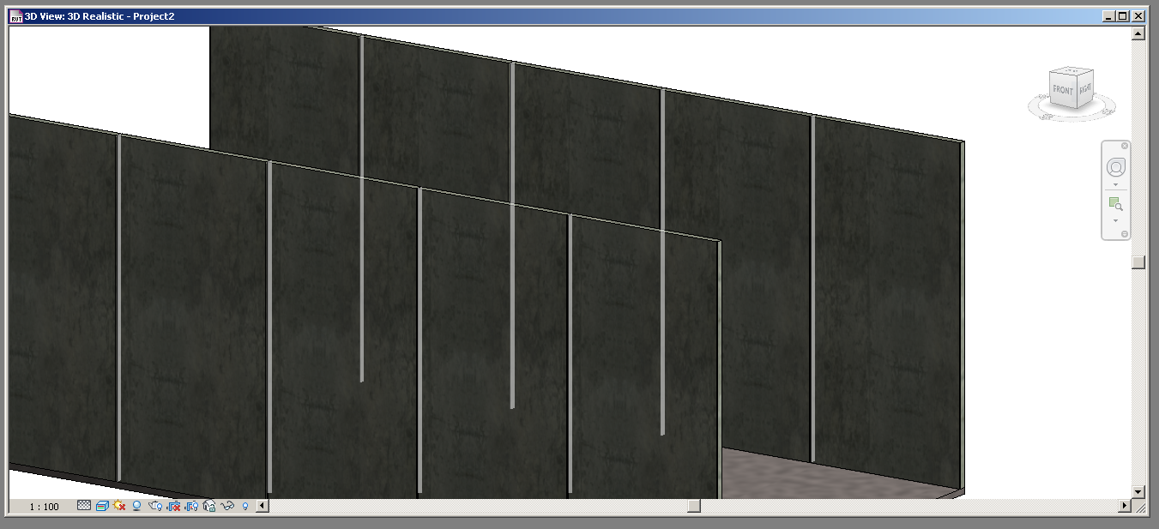This screenshot has width=1159, height=529.
Task: Toggle Reveal Hidden Elements lightbulb
Action: 245,506
